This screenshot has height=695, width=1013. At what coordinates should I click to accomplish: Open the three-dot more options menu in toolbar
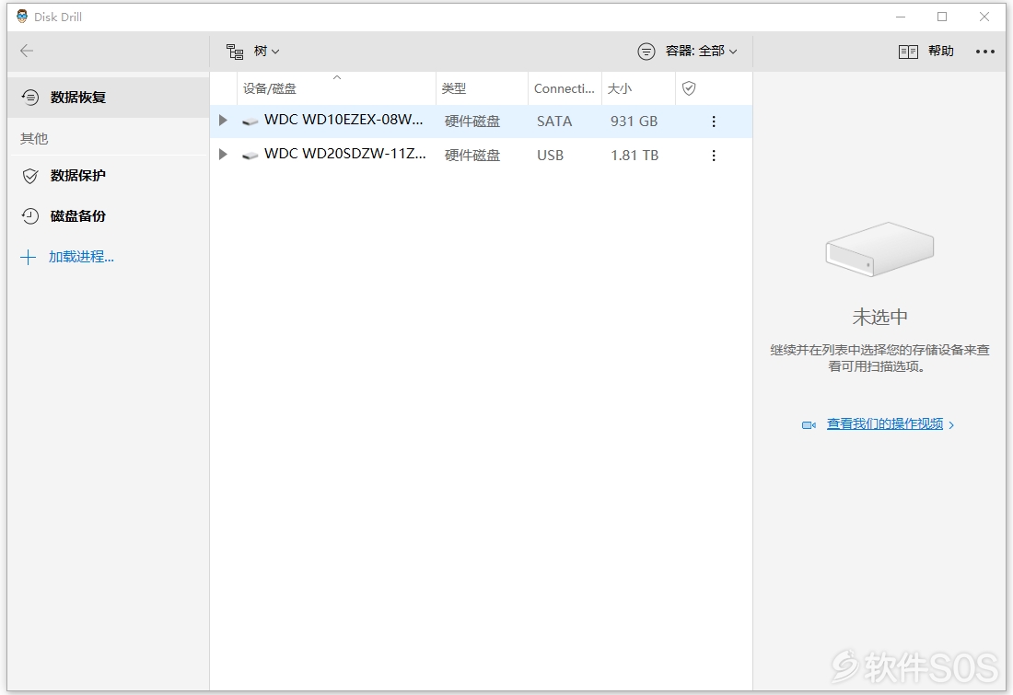coord(984,51)
